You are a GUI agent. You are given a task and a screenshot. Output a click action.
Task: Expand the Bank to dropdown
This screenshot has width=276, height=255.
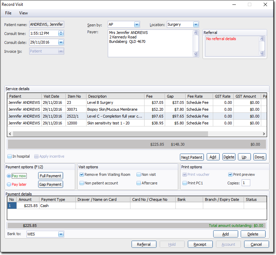click(61, 234)
